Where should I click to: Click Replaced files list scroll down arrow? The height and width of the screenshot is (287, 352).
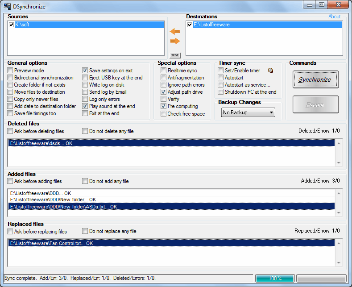[339, 263]
